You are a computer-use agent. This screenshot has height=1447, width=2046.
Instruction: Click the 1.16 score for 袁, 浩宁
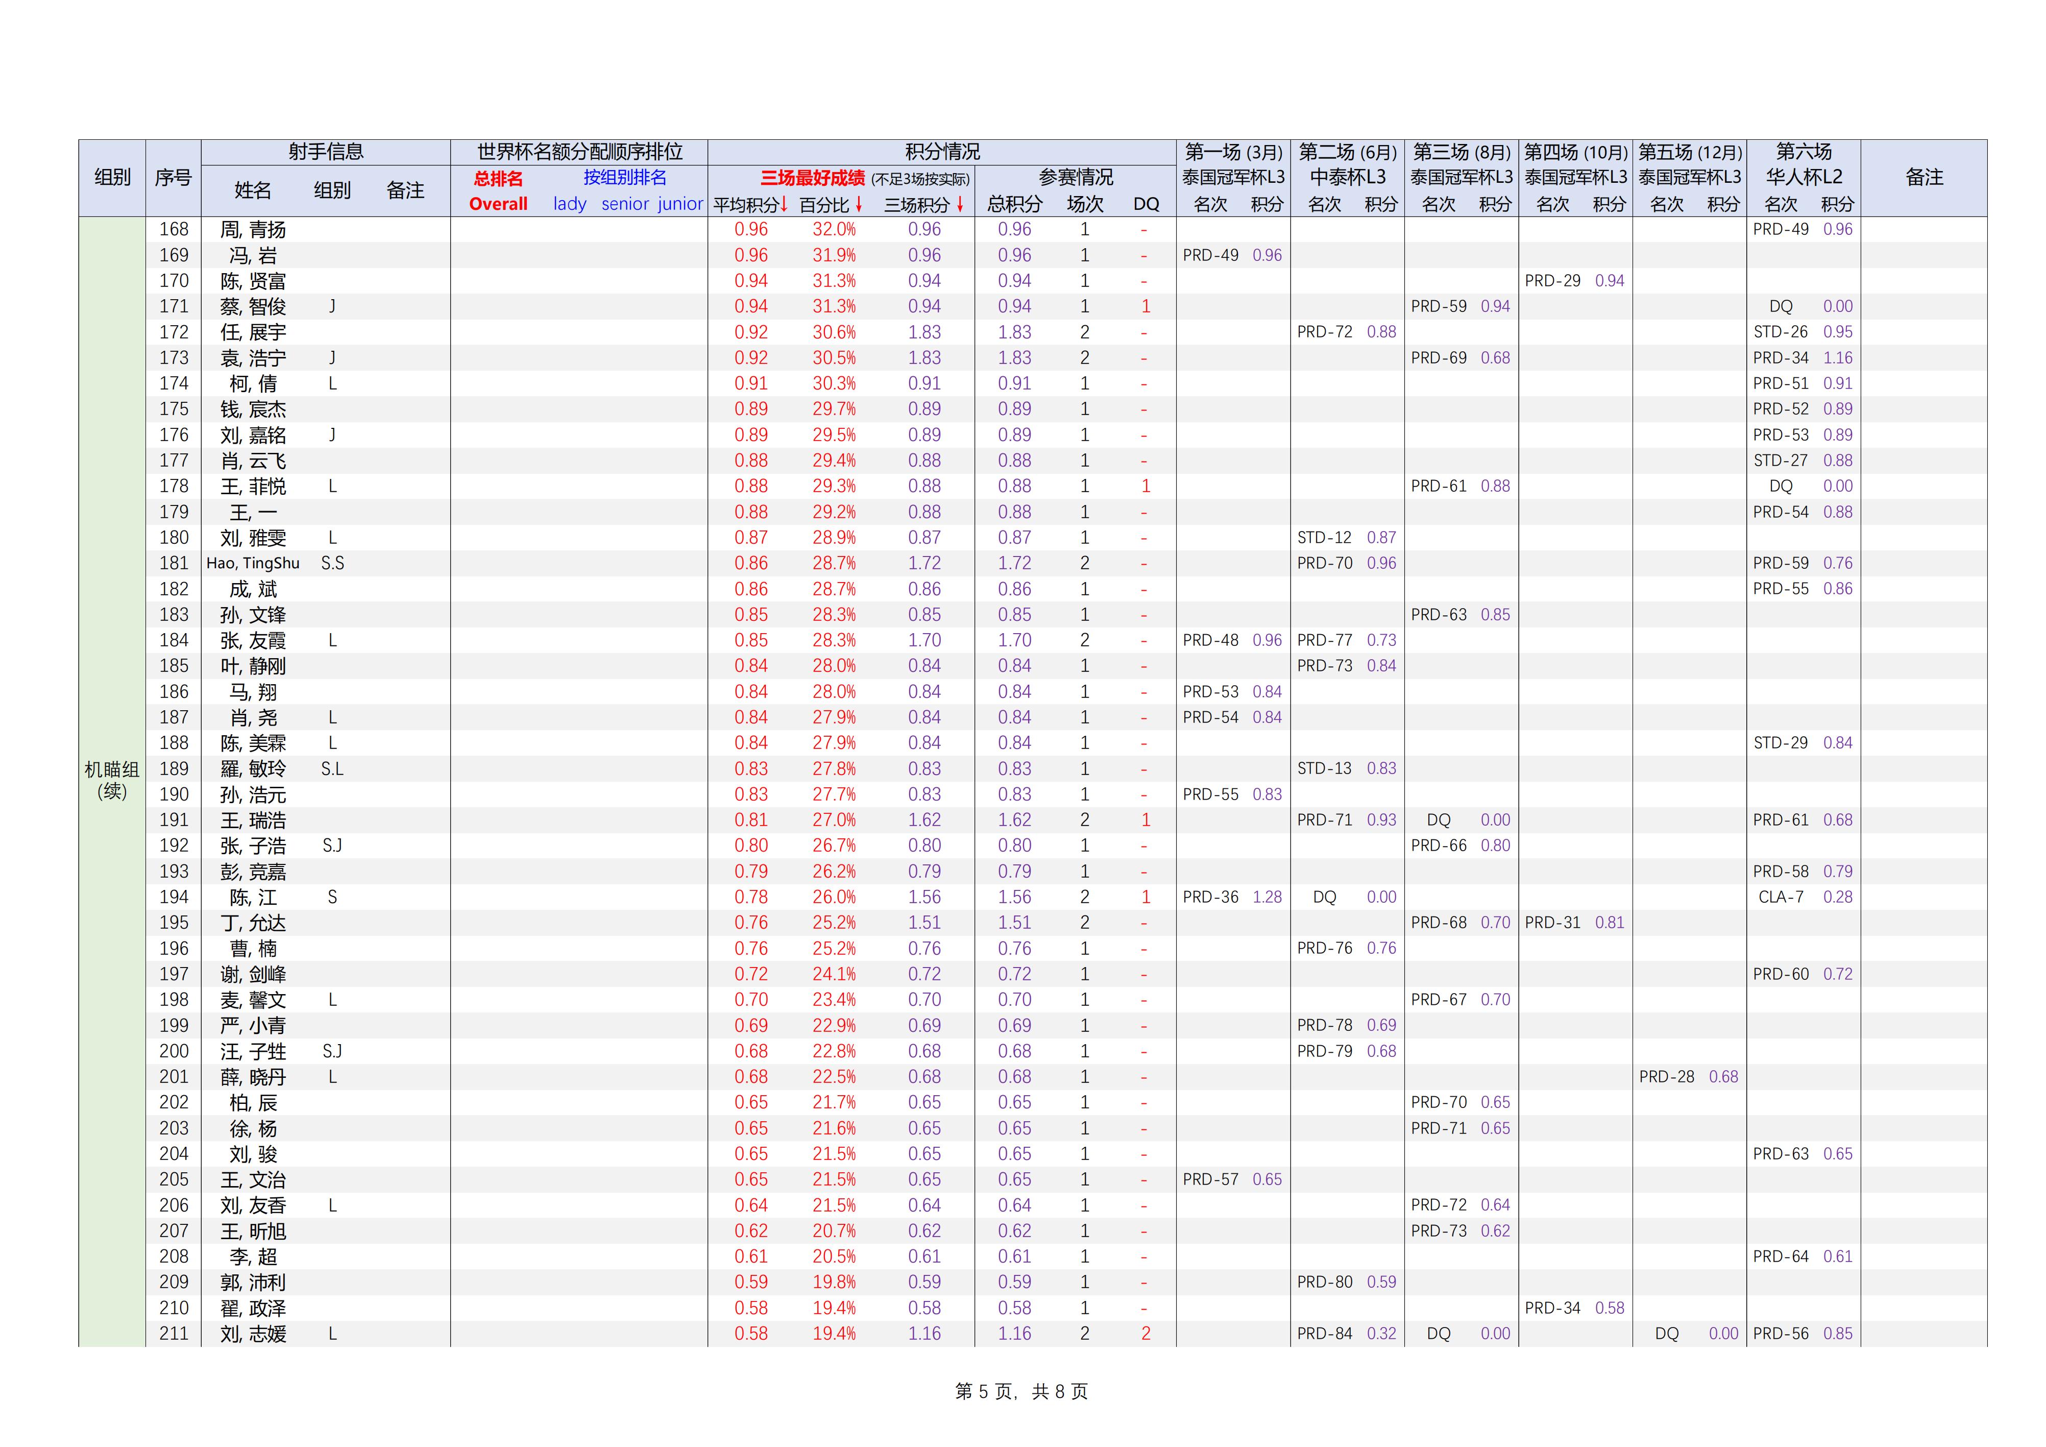coord(1838,357)
